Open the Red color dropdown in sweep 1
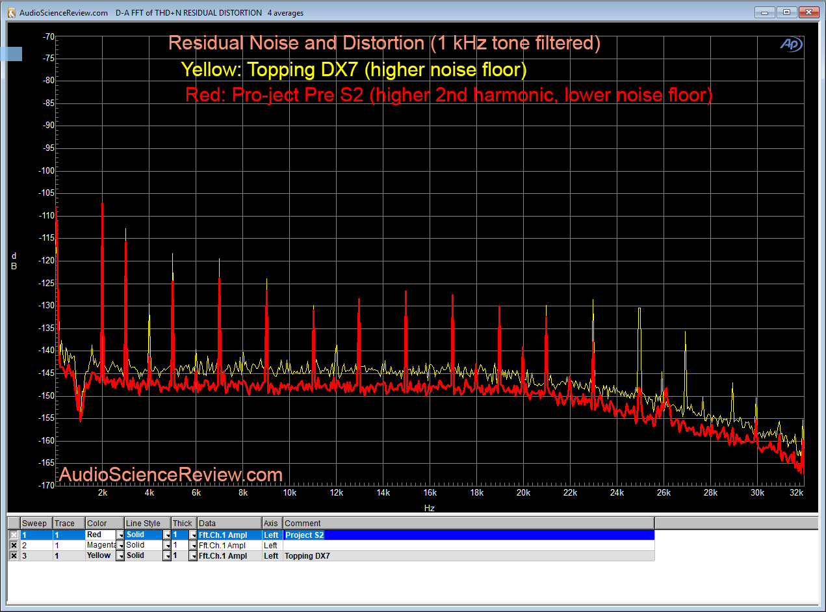Screen dimensions: 826x612 tap(120, 535)
